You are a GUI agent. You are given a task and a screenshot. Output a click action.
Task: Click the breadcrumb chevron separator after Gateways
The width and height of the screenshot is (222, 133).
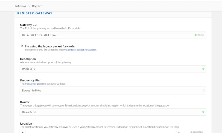coord(29,6)
